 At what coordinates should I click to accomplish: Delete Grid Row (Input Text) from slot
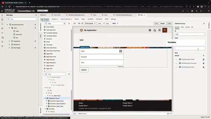(x=203, y=67)
